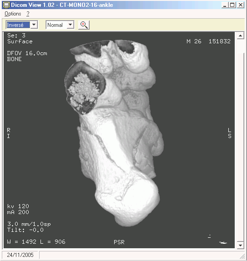Viewport: 247px width, 261px height.
Task: Click the resize grip in status bar corner
Action: 242,256
